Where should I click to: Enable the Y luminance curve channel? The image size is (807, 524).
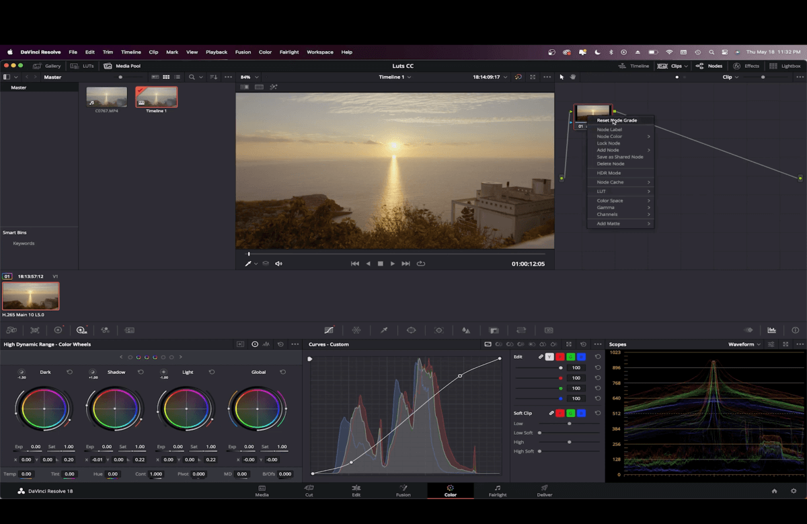click(x=549, y=357)
